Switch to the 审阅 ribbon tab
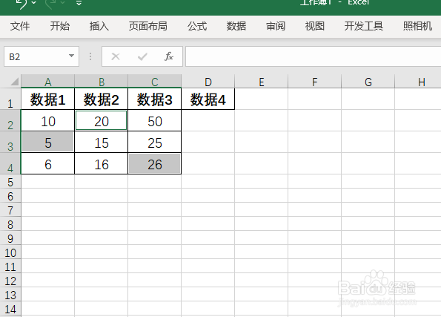The width and height of the screenshot is (441, 317). [276, 26]
